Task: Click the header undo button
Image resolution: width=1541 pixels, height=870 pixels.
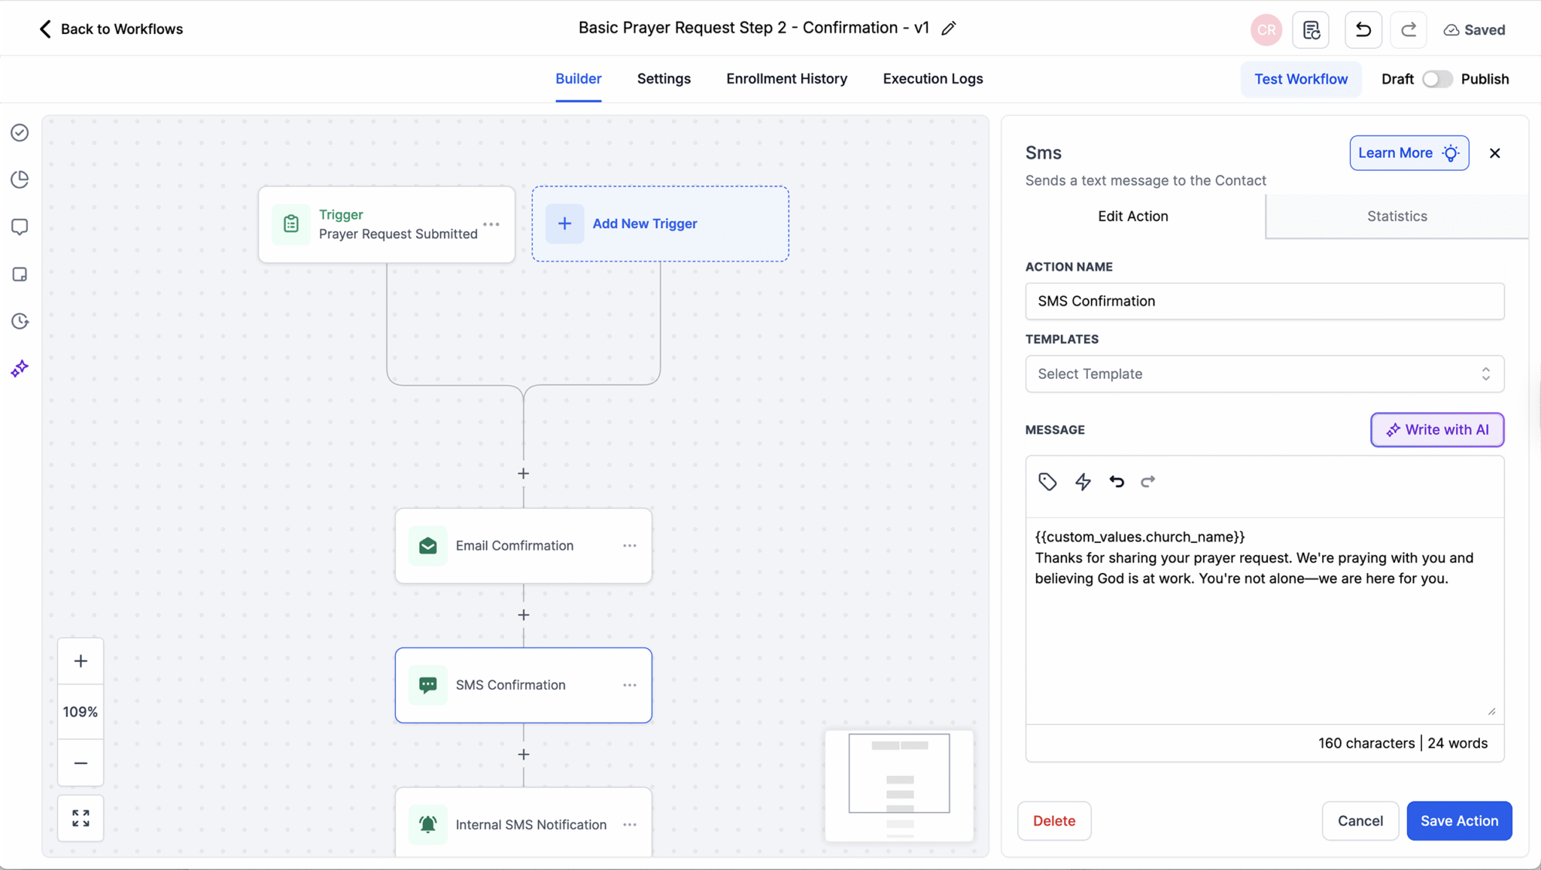Action: coord(1363,30)
